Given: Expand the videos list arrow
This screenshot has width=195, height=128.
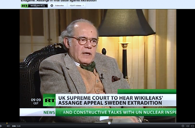Looking at the screenshot, I should point(83,5).
